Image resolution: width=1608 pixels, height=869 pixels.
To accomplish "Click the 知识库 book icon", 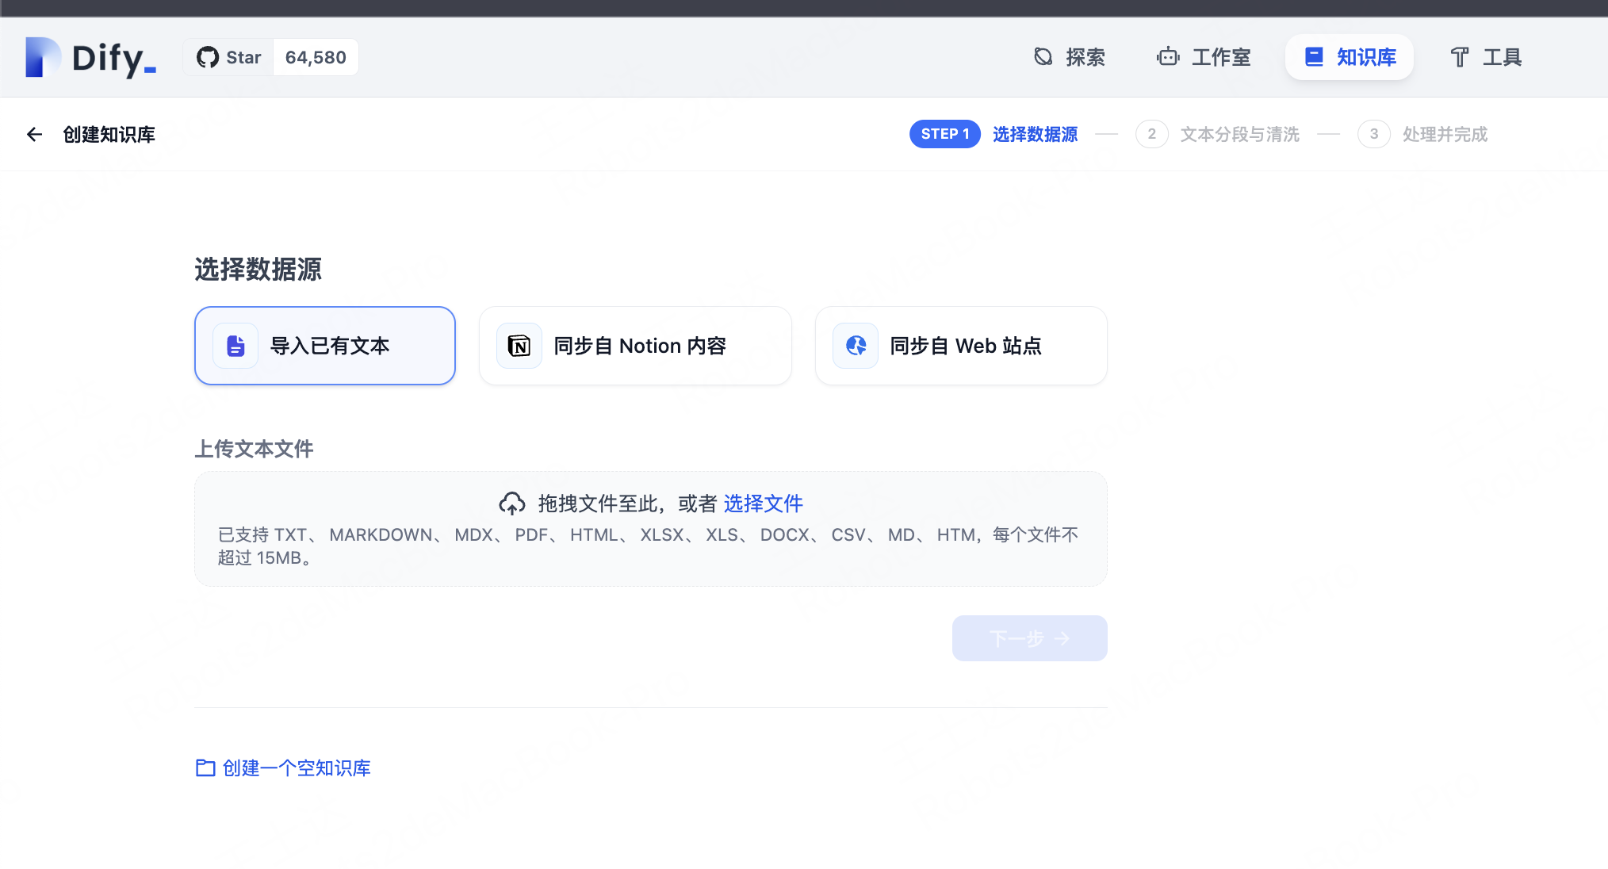I will point(1314,56).
